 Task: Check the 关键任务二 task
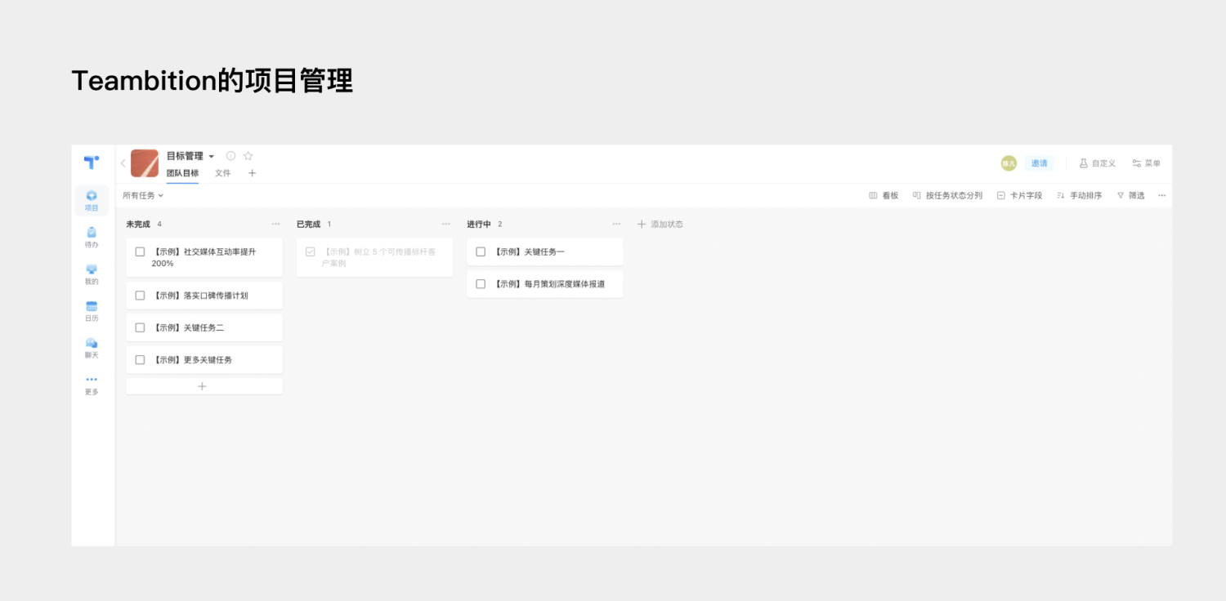click(140, 327)
